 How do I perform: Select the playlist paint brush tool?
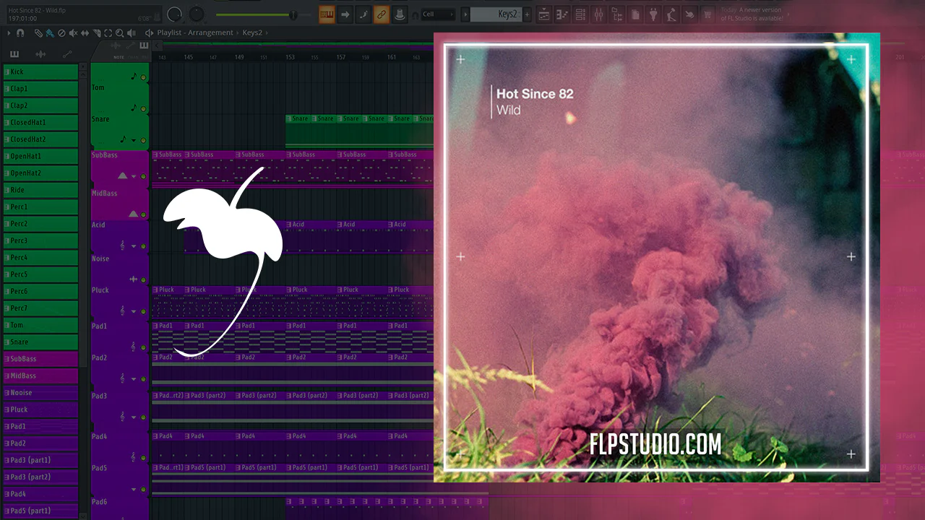(x=50, y=33)
